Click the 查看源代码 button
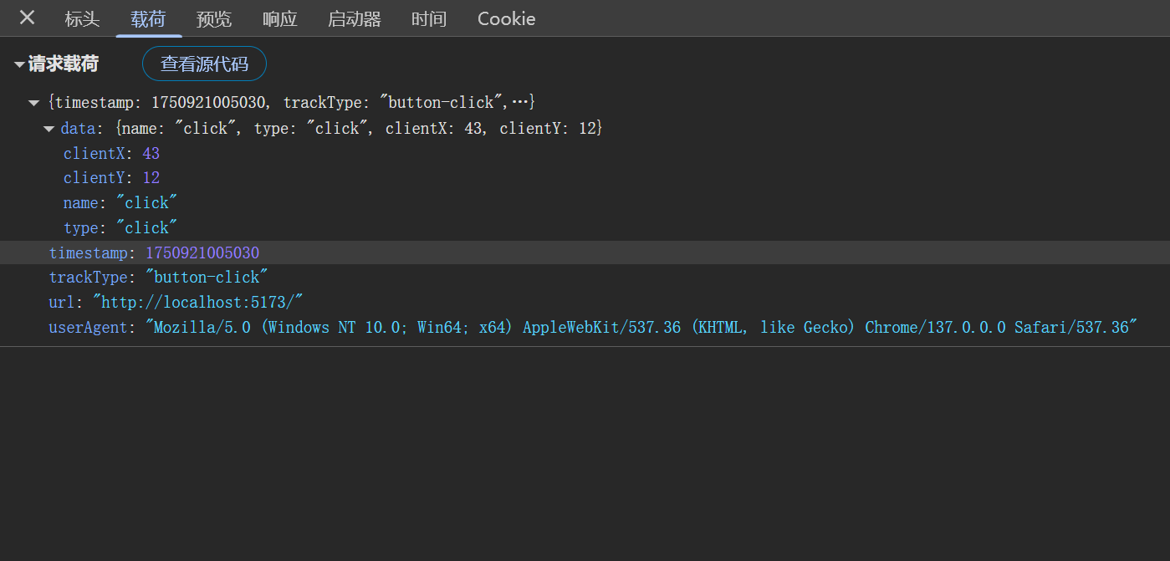1170x561 pixels. 204,64
